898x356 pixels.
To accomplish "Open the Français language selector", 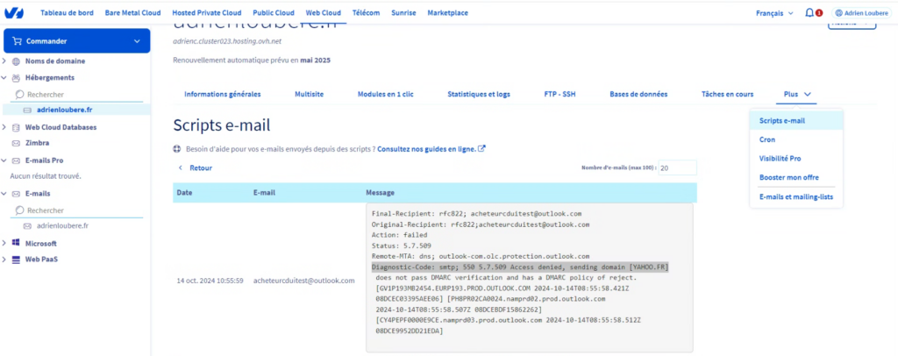I will pos(775,13).
